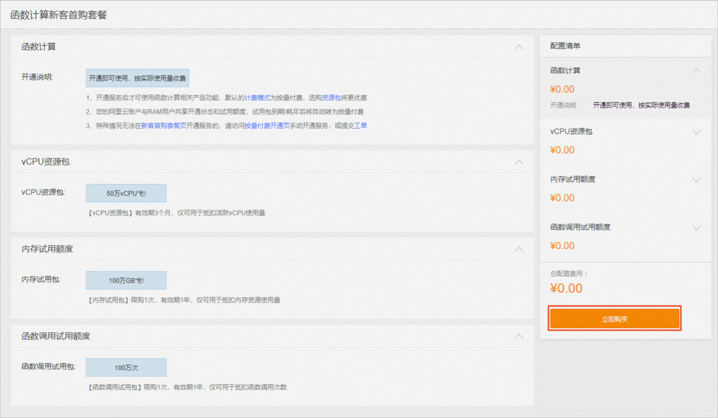The width and height of the screenshot is (718, 418).
Task: Collapse the 函数计算 section
Action: point(518,47)
